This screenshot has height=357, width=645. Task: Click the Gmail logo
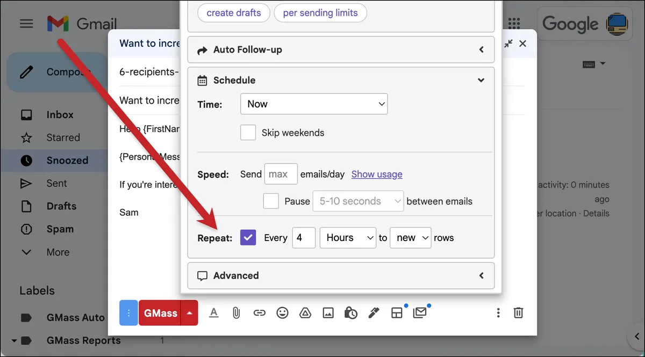point(82,24)
